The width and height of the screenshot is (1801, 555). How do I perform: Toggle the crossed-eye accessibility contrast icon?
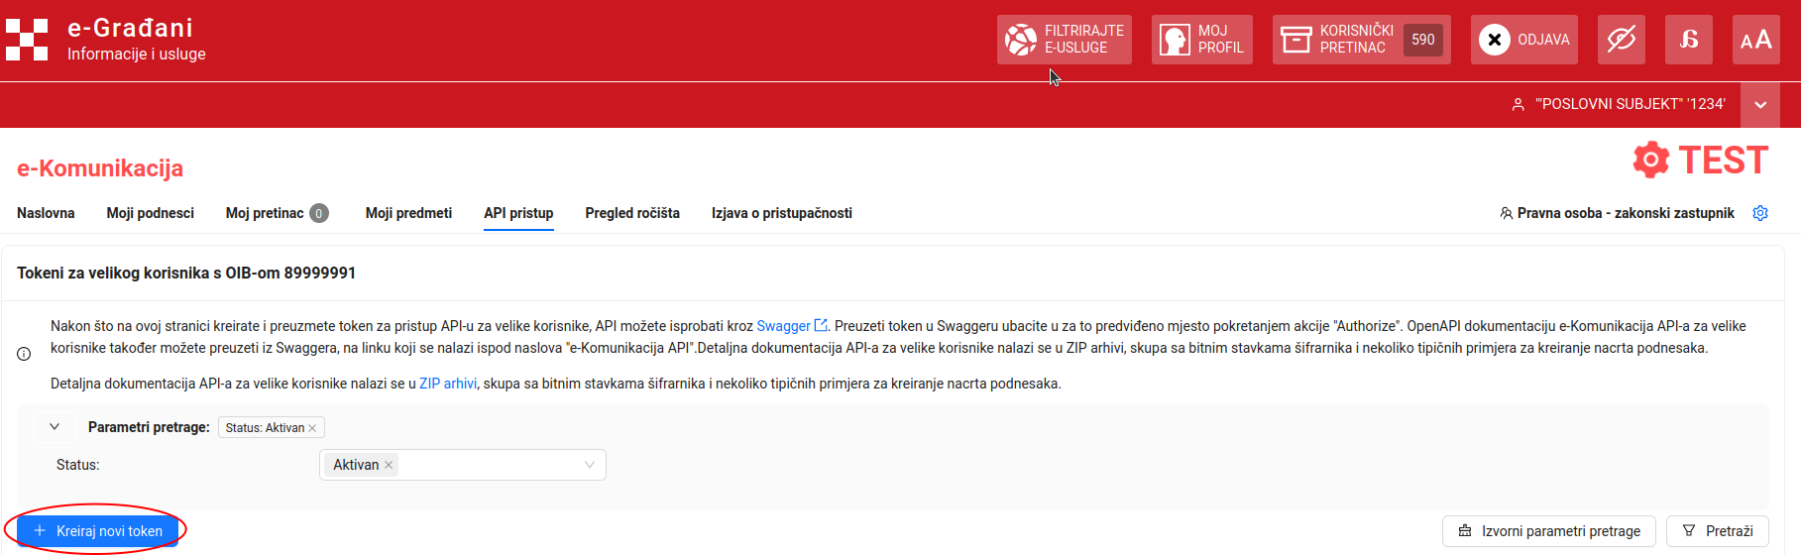click(1621, 40)
